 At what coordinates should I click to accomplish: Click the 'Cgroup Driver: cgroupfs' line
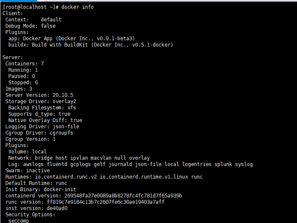pyautogui.click(x=39, y=133)
